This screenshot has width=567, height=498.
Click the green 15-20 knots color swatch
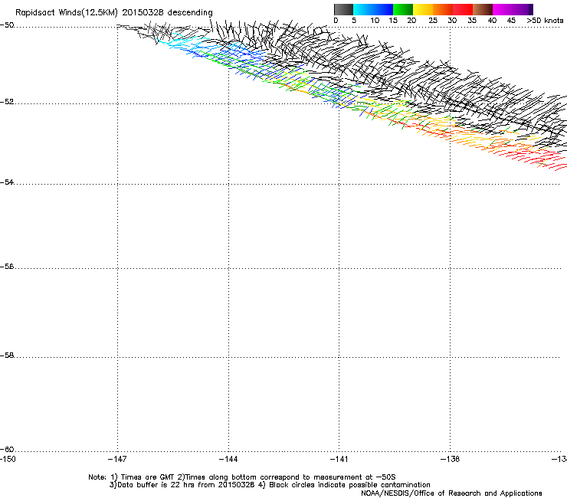pyautogui.click(x=403, y=9)
